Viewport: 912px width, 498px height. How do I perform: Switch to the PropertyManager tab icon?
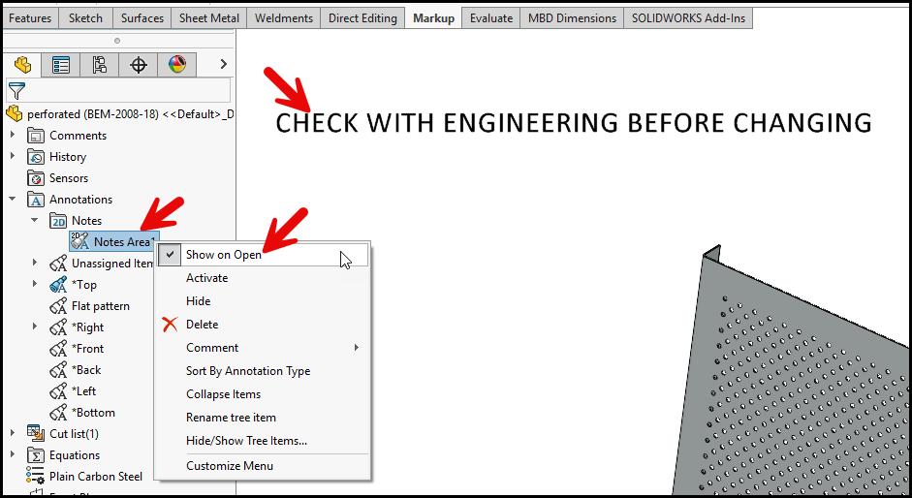click(61, 65)
